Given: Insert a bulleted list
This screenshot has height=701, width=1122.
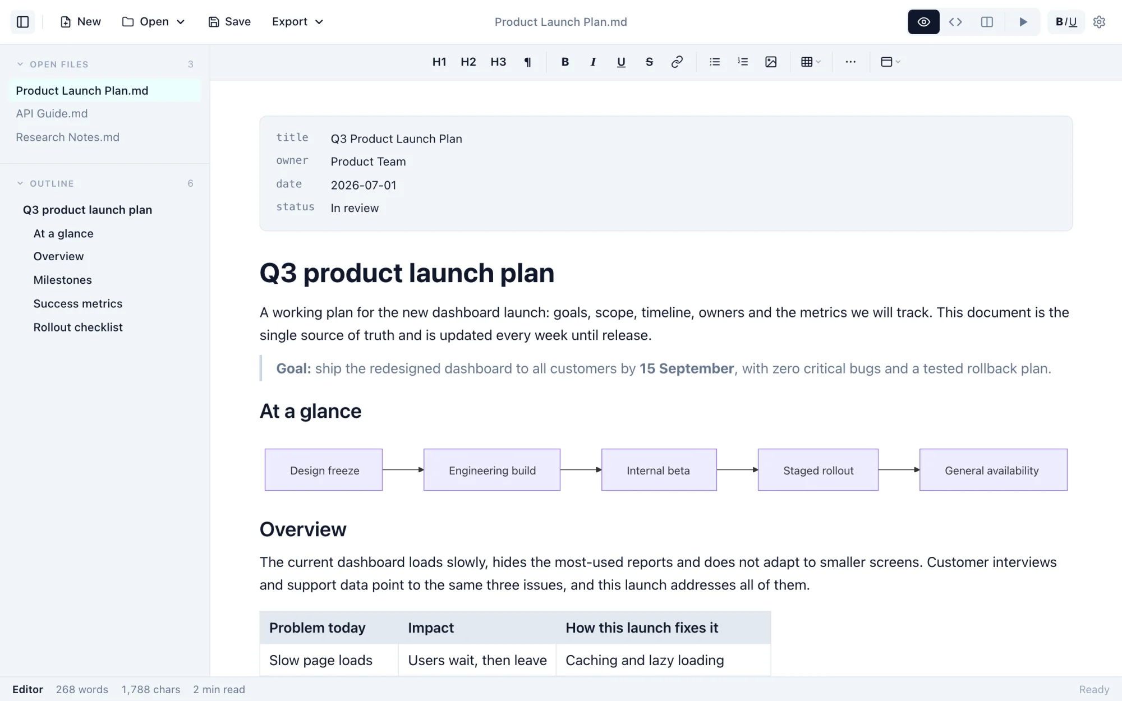Looking at the screenshot, I should pyautogui.click(x=715, y=62).
